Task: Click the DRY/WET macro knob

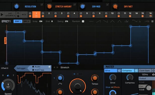Action: tap(115, 6)
